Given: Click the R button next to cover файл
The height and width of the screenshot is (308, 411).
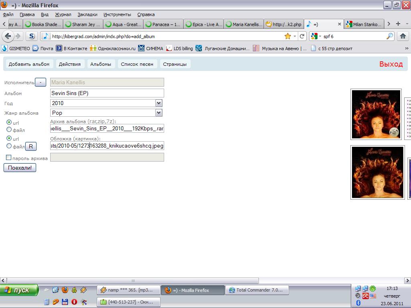Looking at the screenshot, I should [31, 146].
